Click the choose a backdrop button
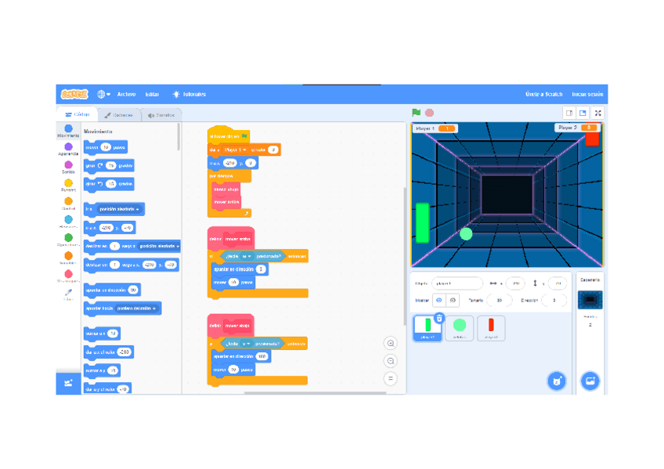Screen dimensions: 664x469 tap(590, 381)
